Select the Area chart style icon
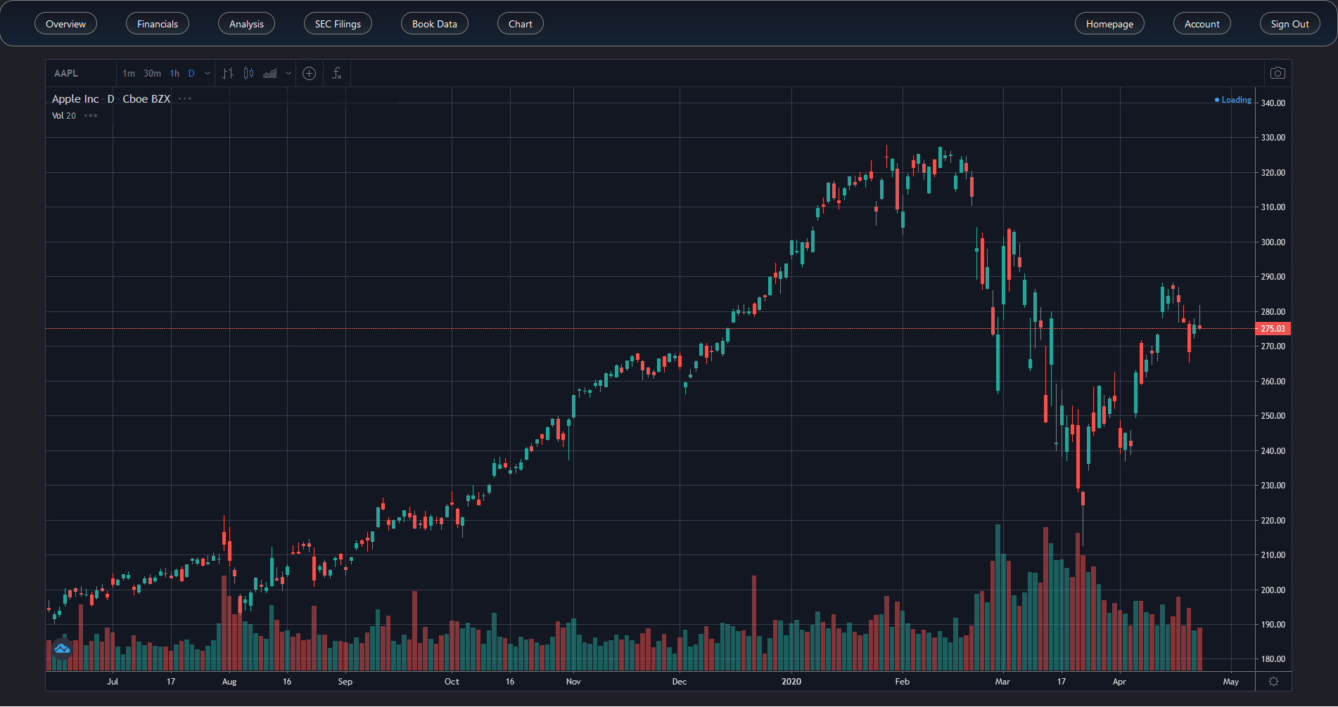 click(270, 73)
